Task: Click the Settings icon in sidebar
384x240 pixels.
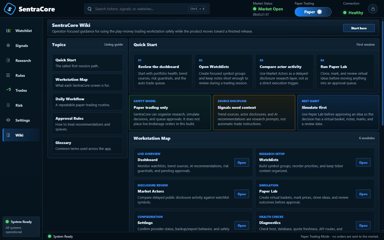Action: click(8, 120)
